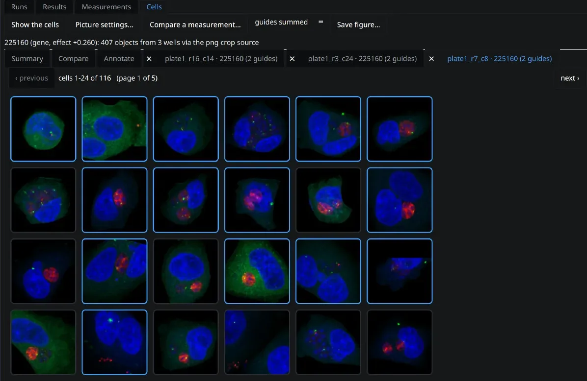Click the cells 1-24 of 116 page label
Viewport: 587px width, 381px height.
[x=108, y=78]
